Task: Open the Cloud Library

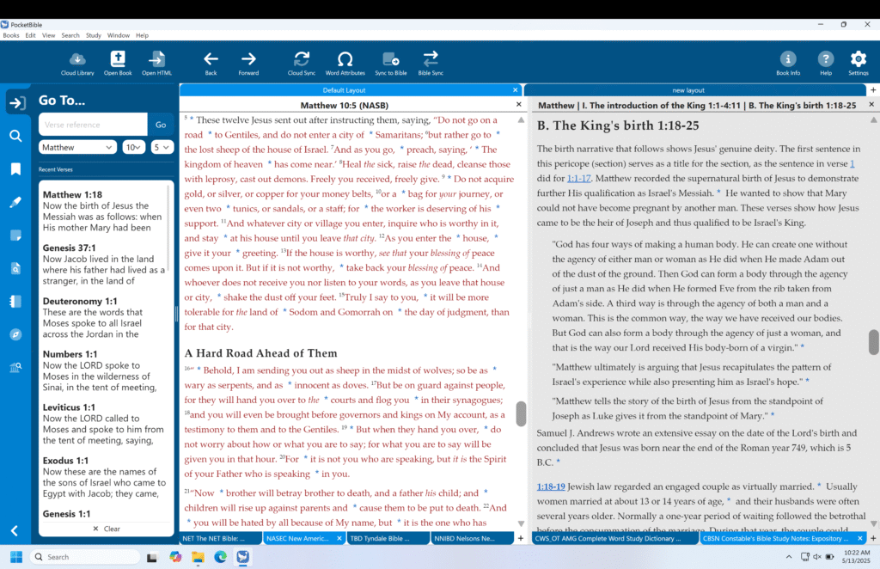Action: tap(77, 63)
